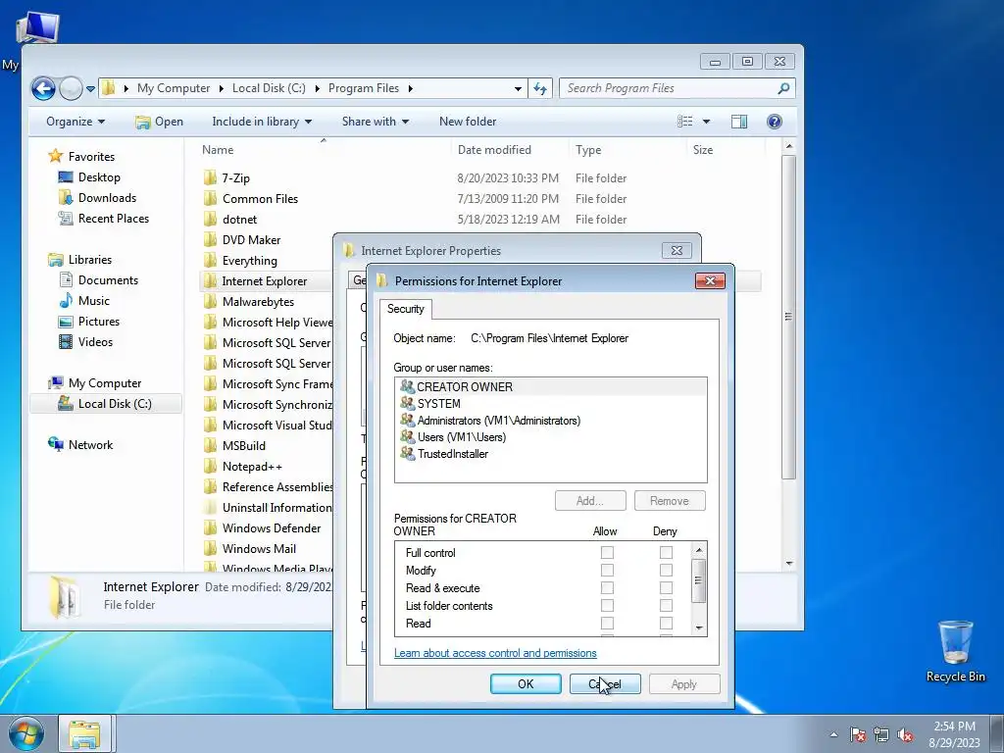Screen dimensions: 1004x753
Task: Open the view options dropdown arrow
Action: pos(706,122)
